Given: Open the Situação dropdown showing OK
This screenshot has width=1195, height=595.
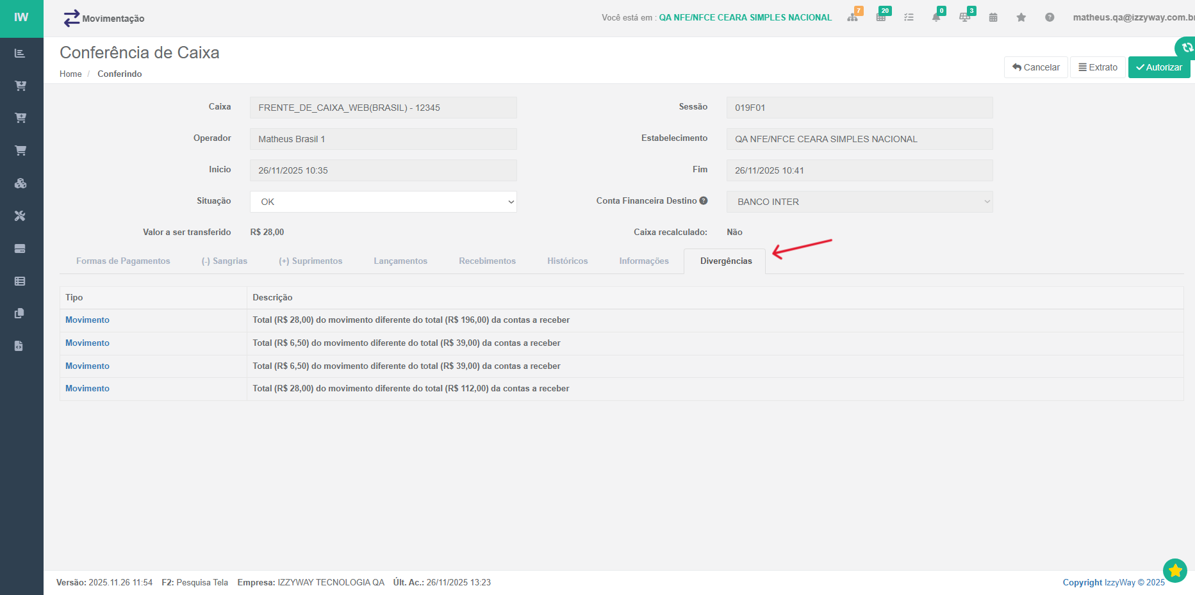Looking at the screenshot, I should 383,202.
